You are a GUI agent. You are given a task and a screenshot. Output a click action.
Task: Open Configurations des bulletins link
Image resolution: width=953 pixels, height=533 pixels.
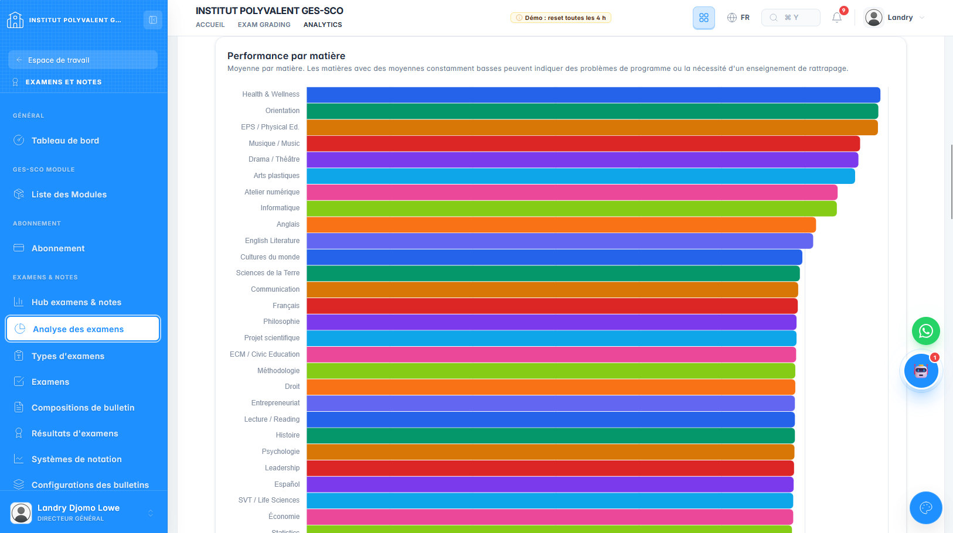pyautogui.click(x=83, y=485)
